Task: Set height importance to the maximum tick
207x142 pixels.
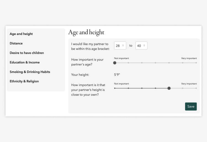Action: tap(196, 88)
